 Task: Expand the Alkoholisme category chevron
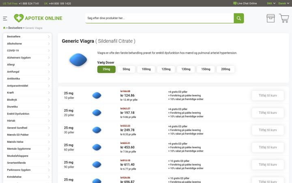49,44
